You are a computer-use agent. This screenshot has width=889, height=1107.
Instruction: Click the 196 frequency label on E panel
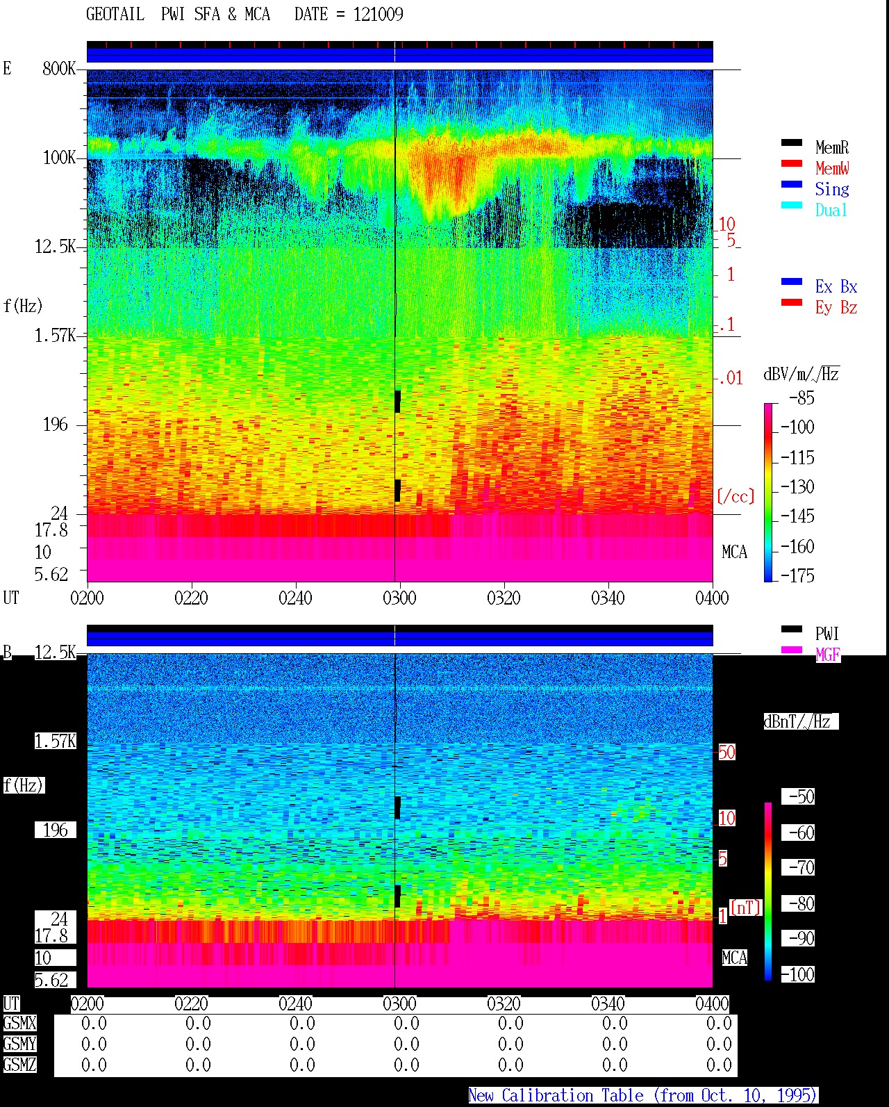pos(56,425)
